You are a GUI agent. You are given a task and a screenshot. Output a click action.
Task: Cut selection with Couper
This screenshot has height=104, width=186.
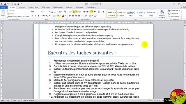coord(11,11)
